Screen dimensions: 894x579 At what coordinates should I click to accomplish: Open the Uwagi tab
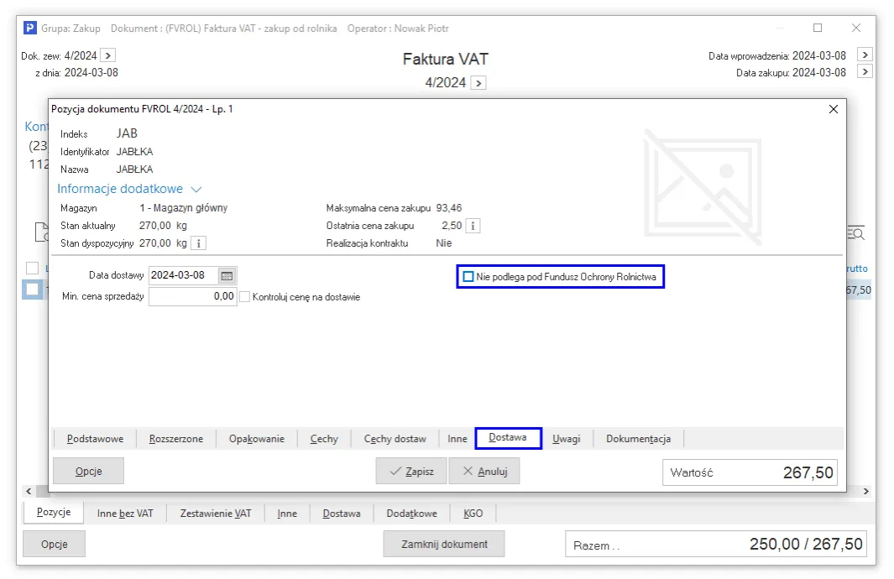click(x=566, y=439)
